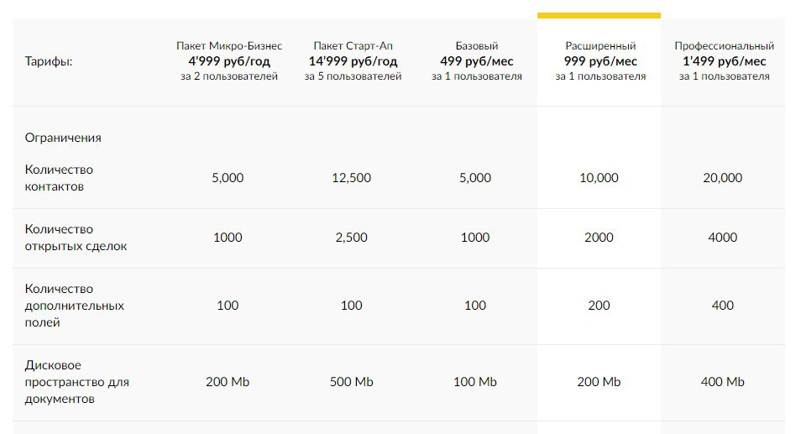Click the 100 Mb disk space value
The height and width of the screenshot is (434, 801).
475,382
